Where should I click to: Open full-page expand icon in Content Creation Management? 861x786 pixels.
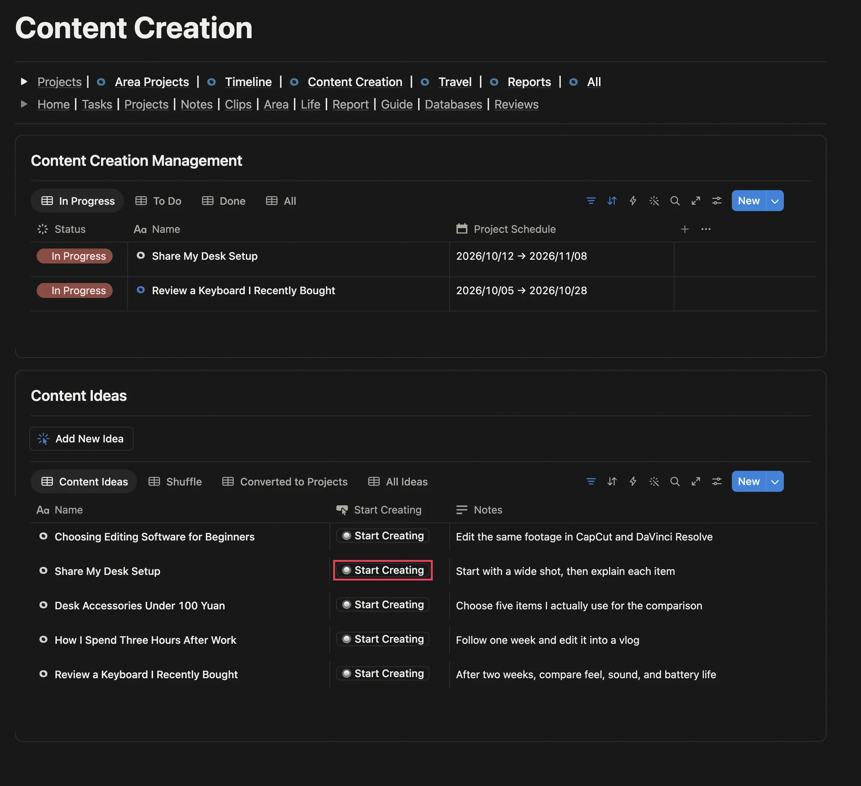click(696, 201)
